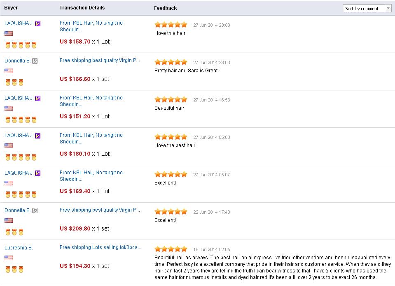Open first Donnetta B. buyer link
The height and width of the screenshot is (286, 395).
point(17,61)
